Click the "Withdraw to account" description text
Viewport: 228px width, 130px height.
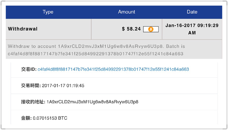[32, 46]
